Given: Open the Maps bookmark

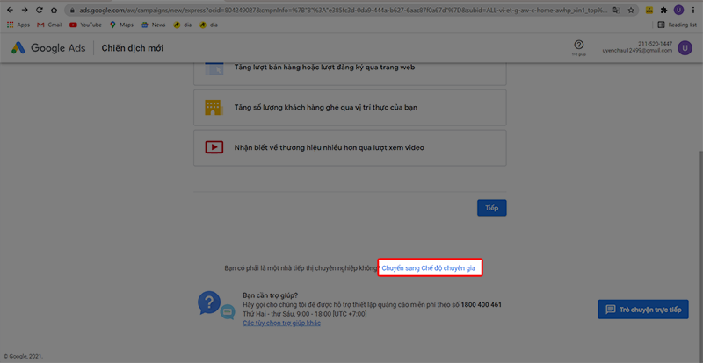Looking at the screenshot, I should tap(124, 25).
